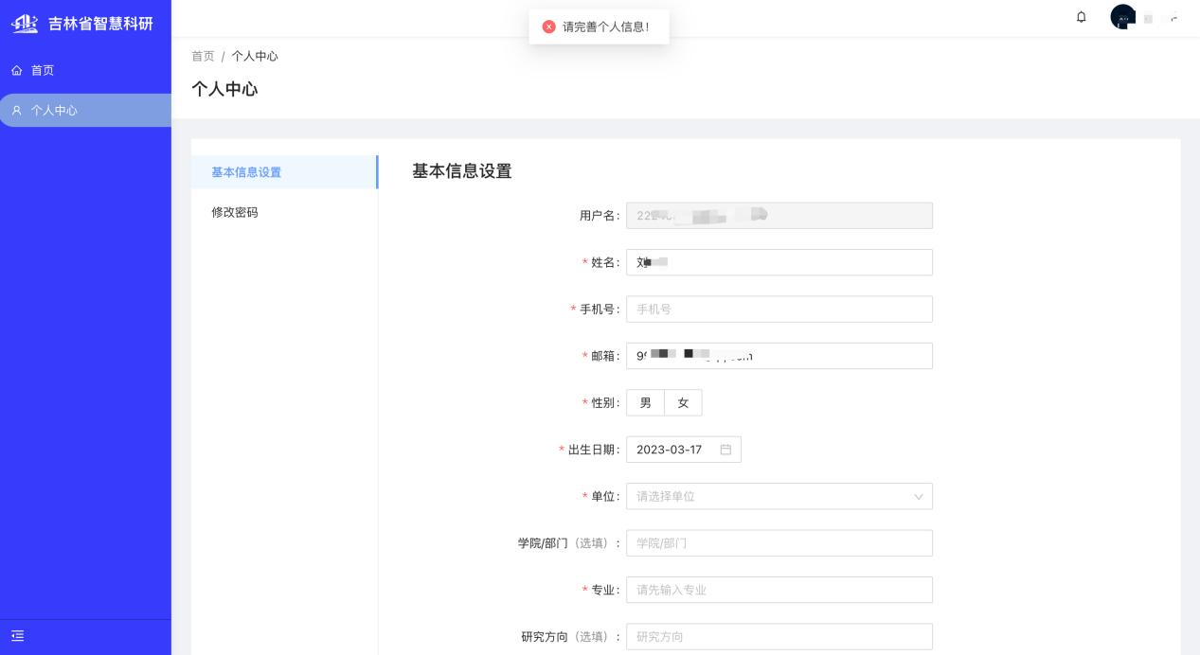Collapse the sidebar using bottom menu icon

pos(17,636)
